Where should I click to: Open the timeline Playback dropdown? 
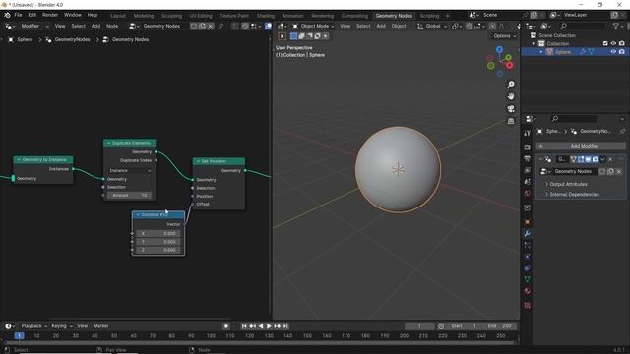click(x=33, y=326)
